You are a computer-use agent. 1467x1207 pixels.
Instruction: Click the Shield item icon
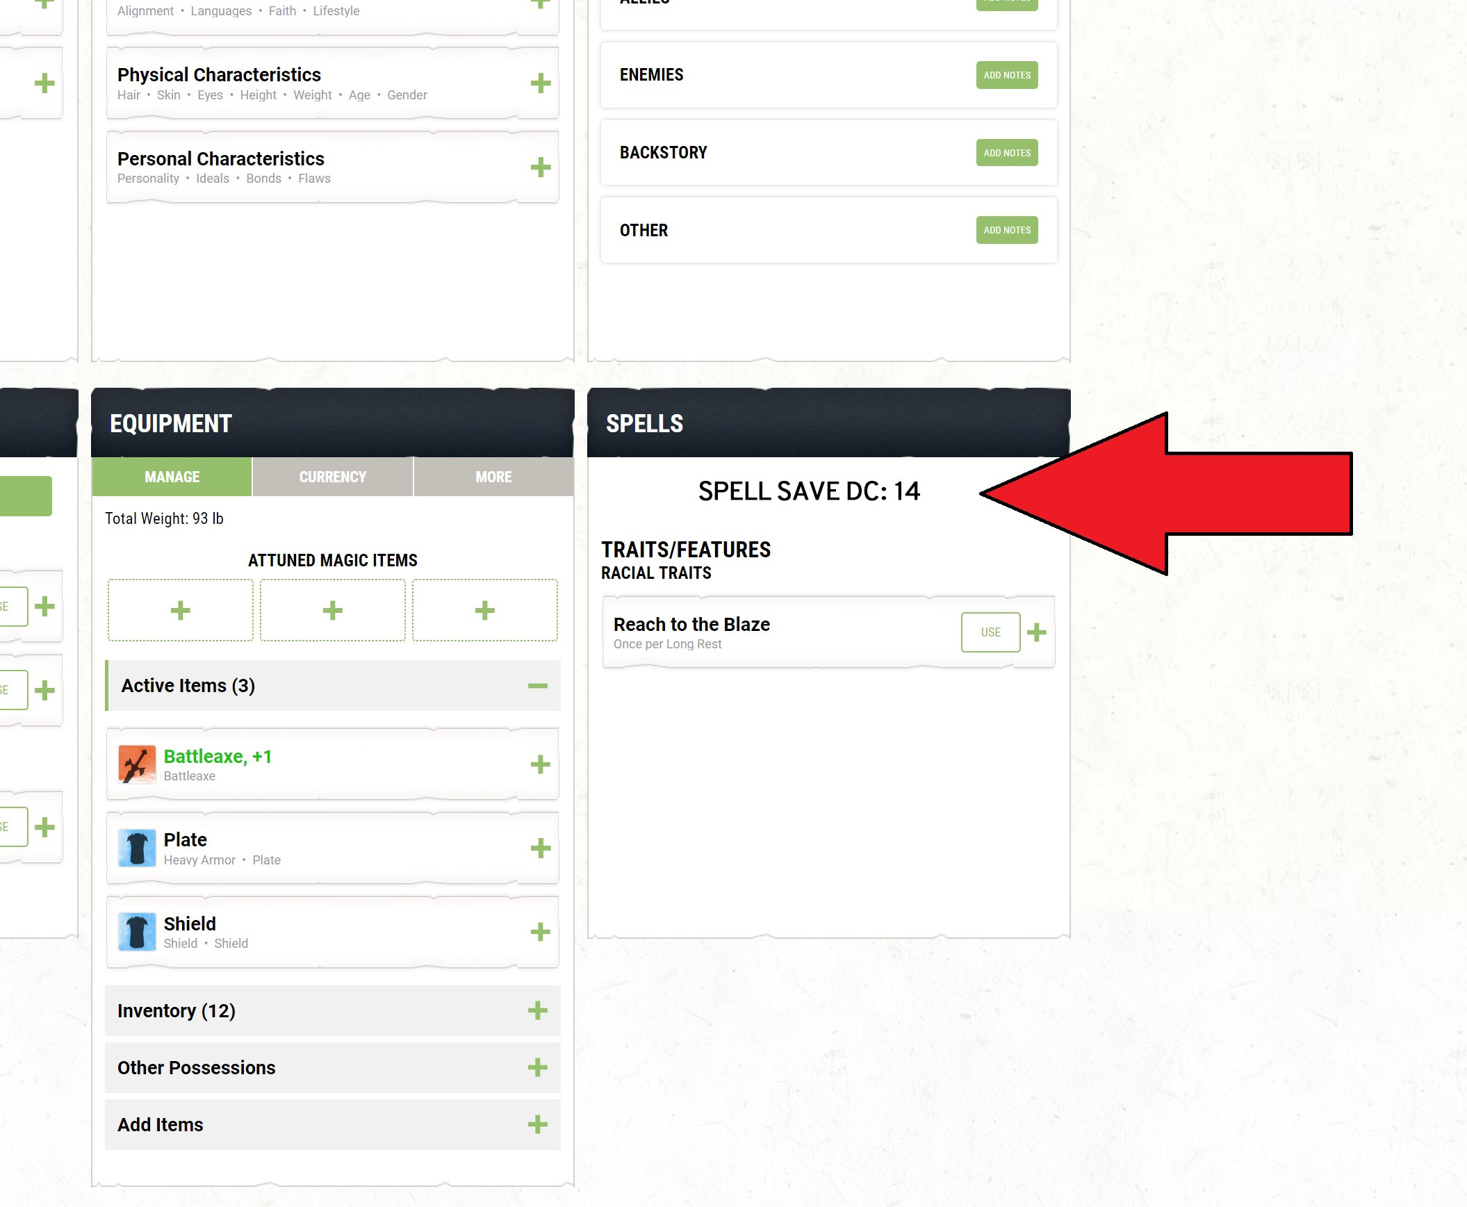pos(136,932)
